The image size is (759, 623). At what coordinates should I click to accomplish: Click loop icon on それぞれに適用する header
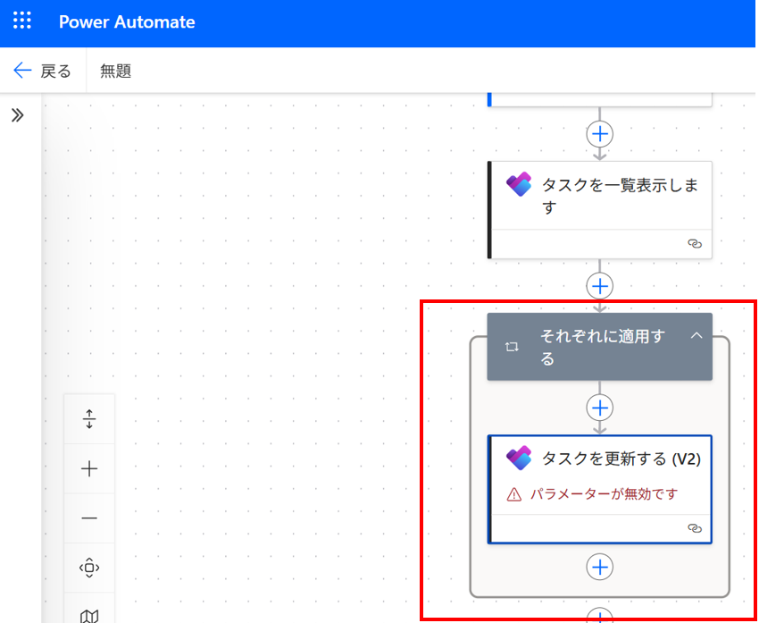[513, 347]
